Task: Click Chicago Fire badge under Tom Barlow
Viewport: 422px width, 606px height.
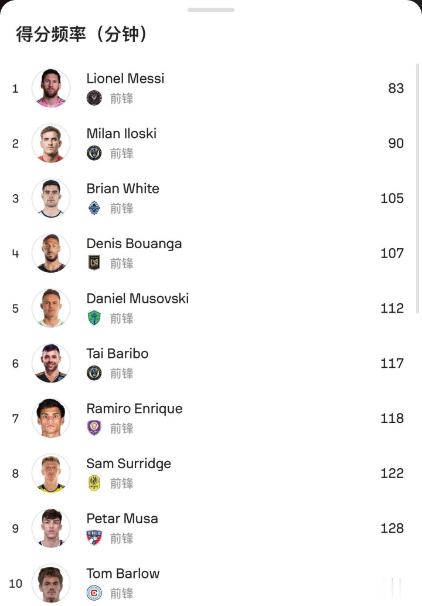Action: [x=94, y=593]
